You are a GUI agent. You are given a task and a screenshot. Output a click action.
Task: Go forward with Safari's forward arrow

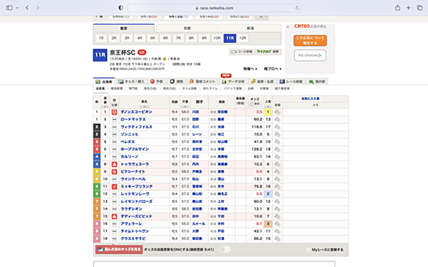pos(37,7)
